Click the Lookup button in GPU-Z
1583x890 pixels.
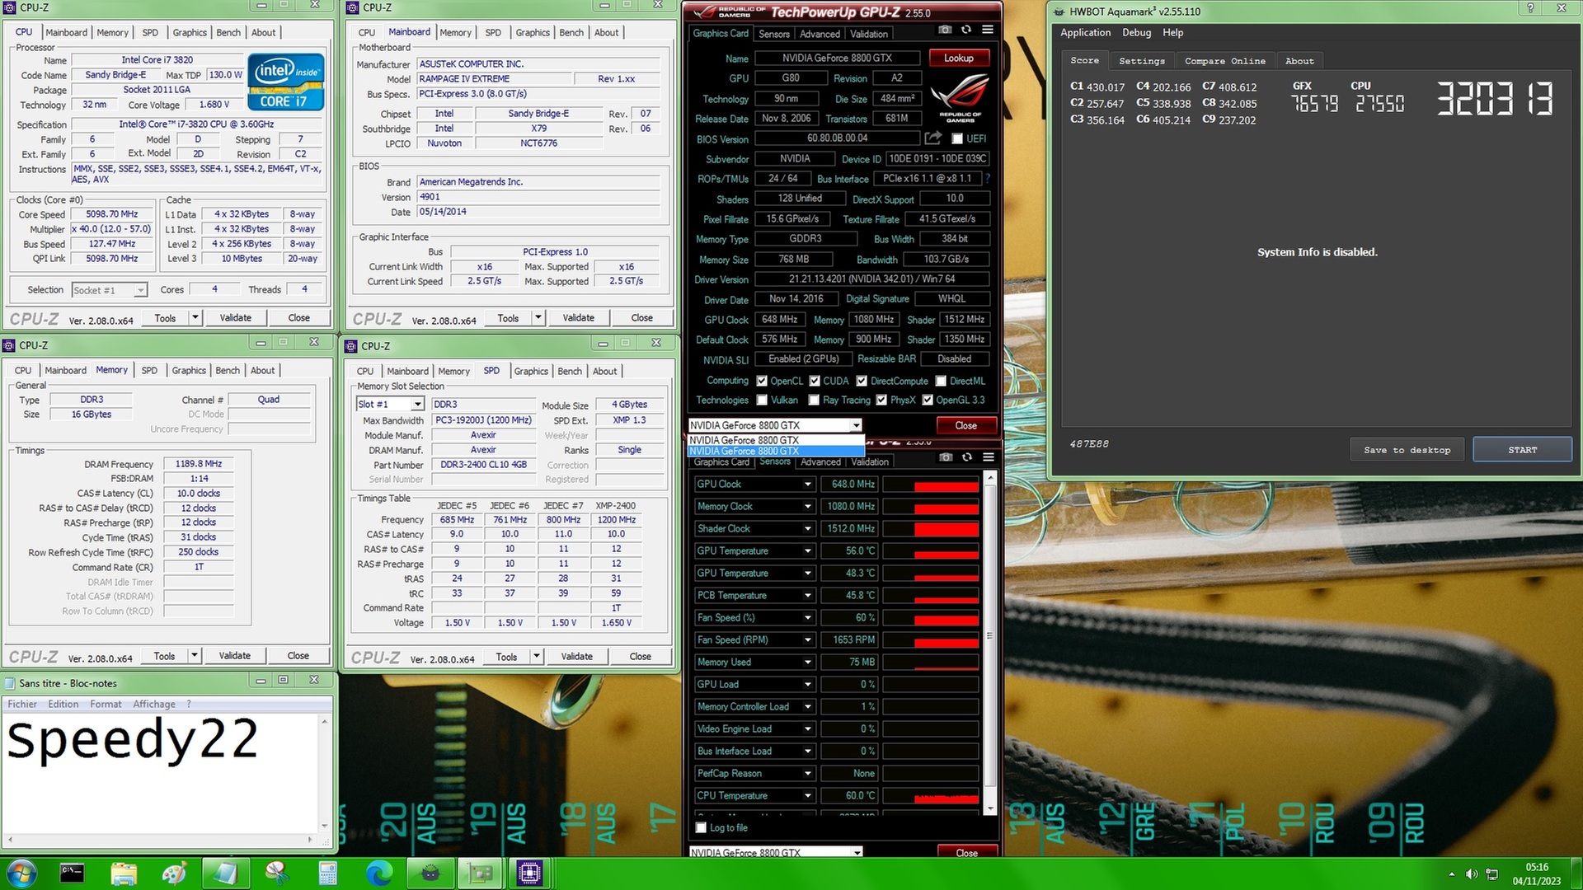pos(959,58)
